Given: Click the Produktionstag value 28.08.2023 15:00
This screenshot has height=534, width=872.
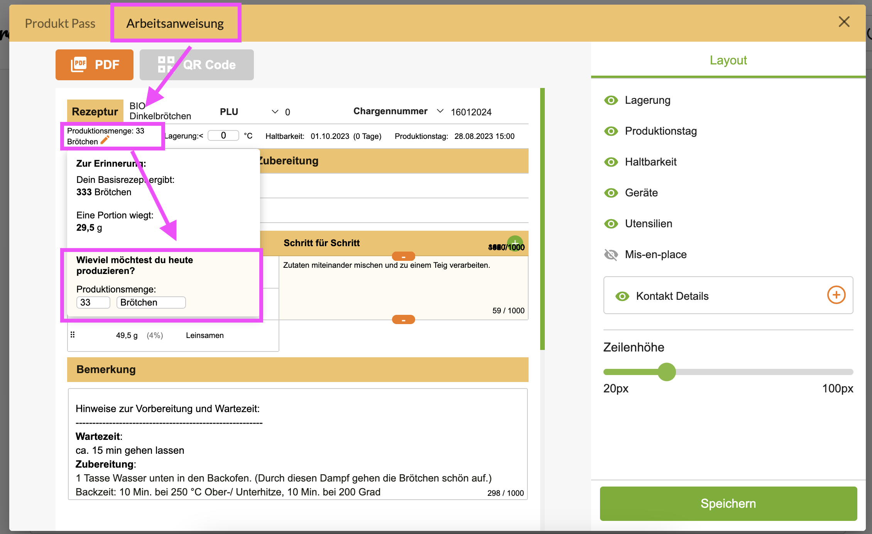Looking at the screenshot, I should click(484, 136).
